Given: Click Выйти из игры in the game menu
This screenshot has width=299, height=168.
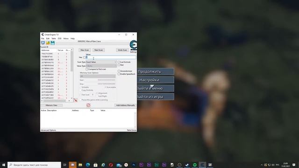Looking at the screenshot, I should (x=156, y=97).
